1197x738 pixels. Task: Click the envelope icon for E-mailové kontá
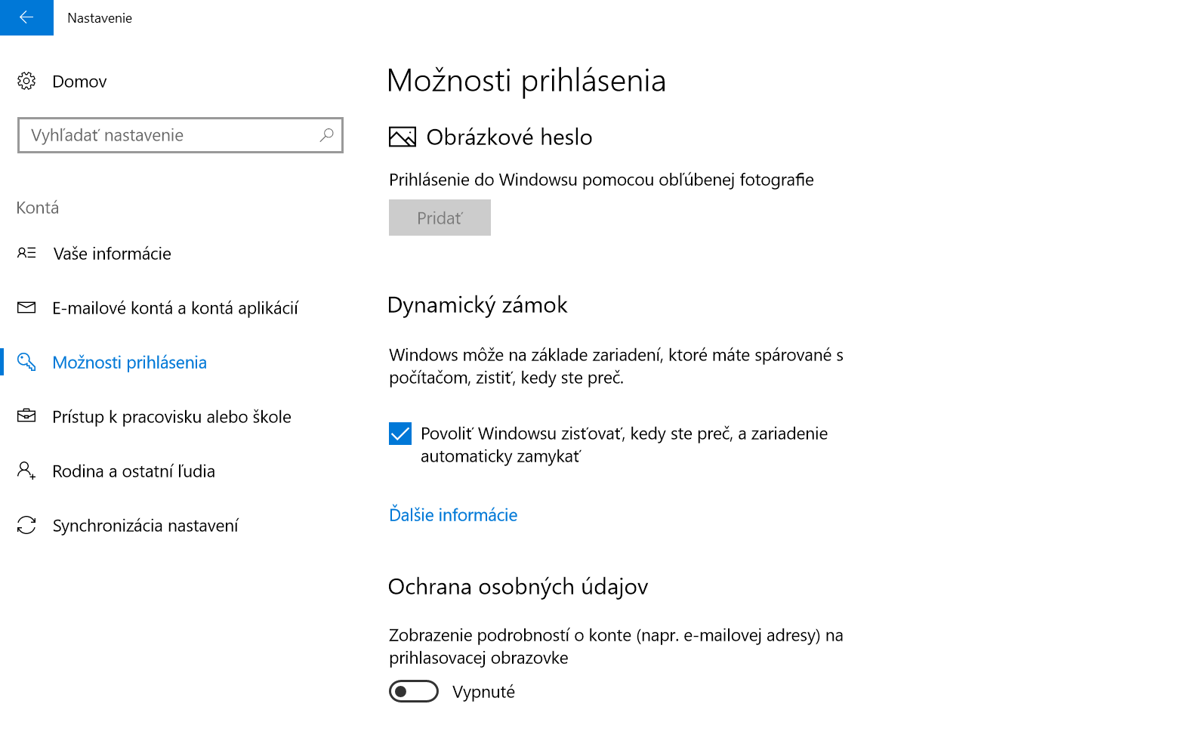26,307
